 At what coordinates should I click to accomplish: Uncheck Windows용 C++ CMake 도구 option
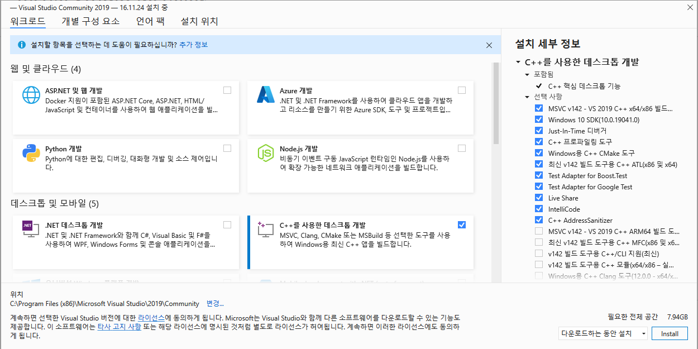coord(539,153)
